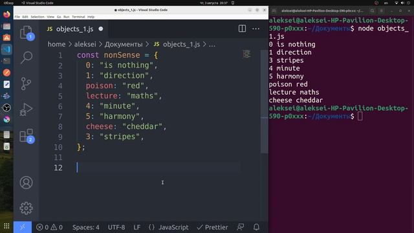Open the Explorer view in the activity bar
This screenshot has height=233, width=414.
(x=26, y=33)
